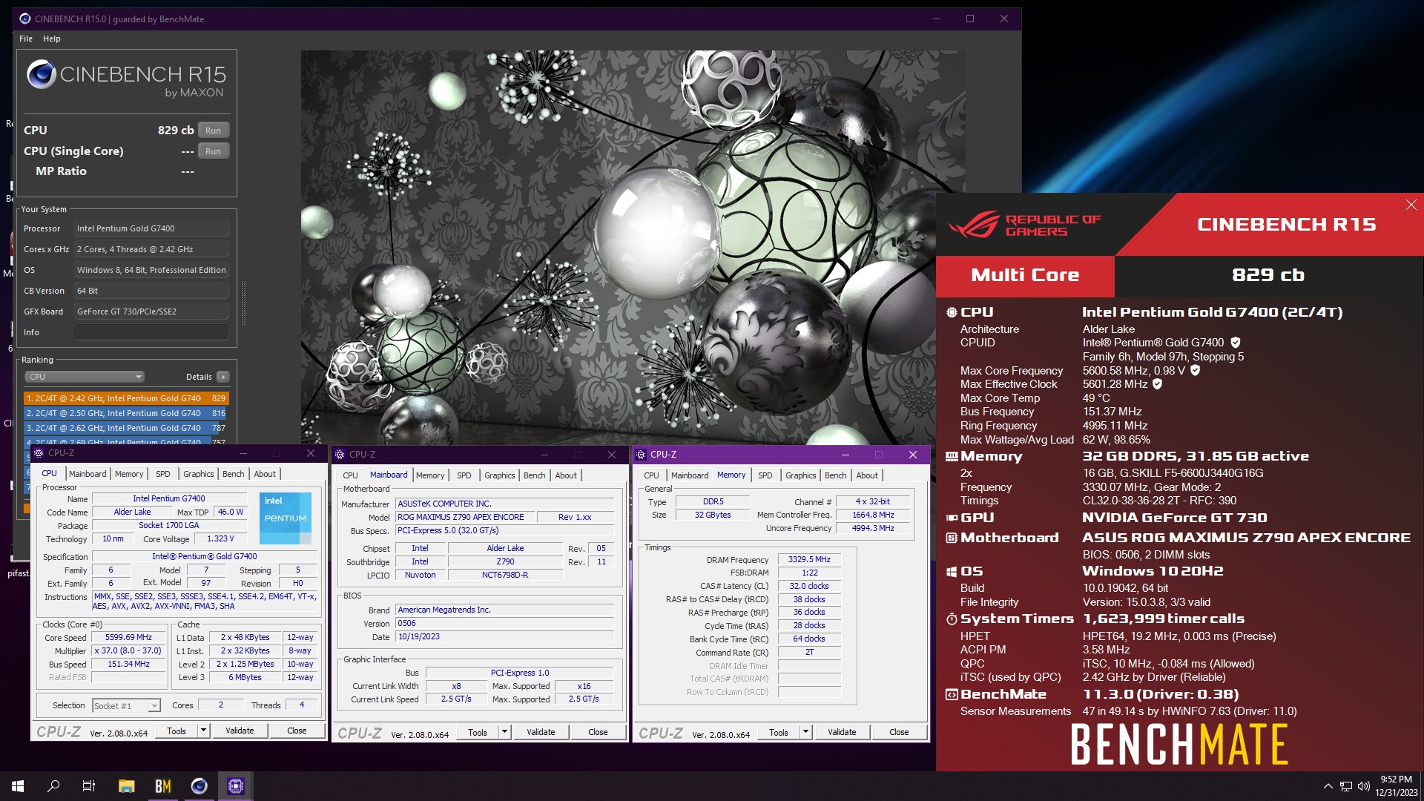Click title bar icon of middle CPU-Z
This screenshot has height=801, width=1424.
(x=340, y=455)
